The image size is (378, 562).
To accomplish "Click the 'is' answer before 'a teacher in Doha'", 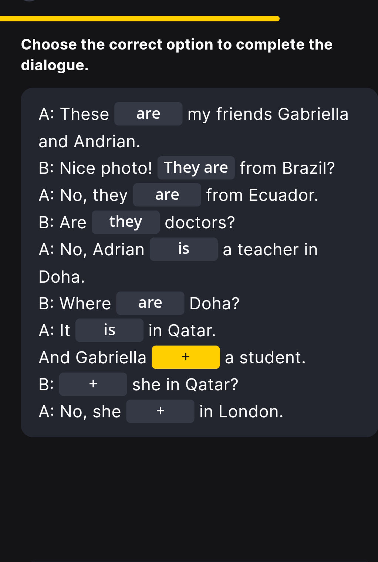I will pos(183,249).
